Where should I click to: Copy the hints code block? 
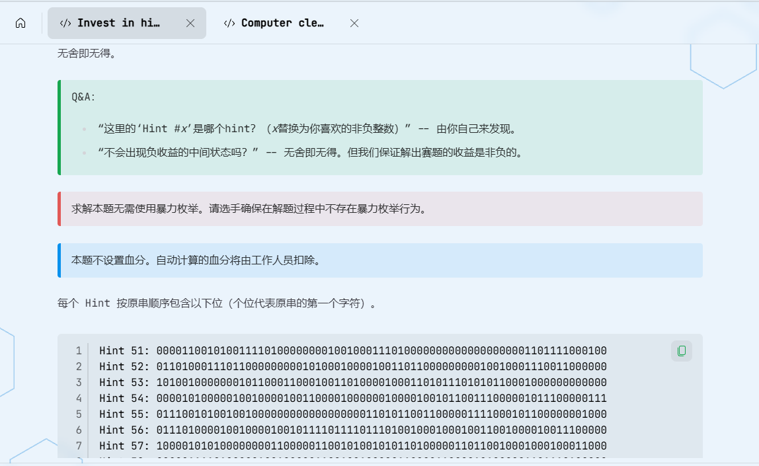point(682,351)
